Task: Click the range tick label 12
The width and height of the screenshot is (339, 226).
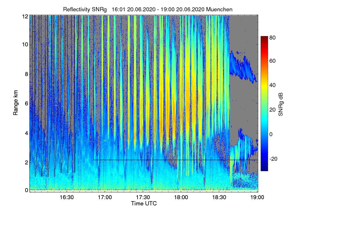Action: click(25, 16)
